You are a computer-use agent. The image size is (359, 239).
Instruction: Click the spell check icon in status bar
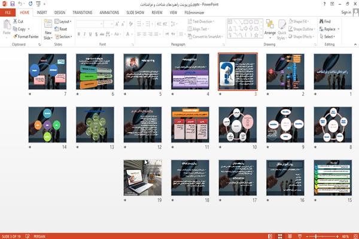click(28, 236)
